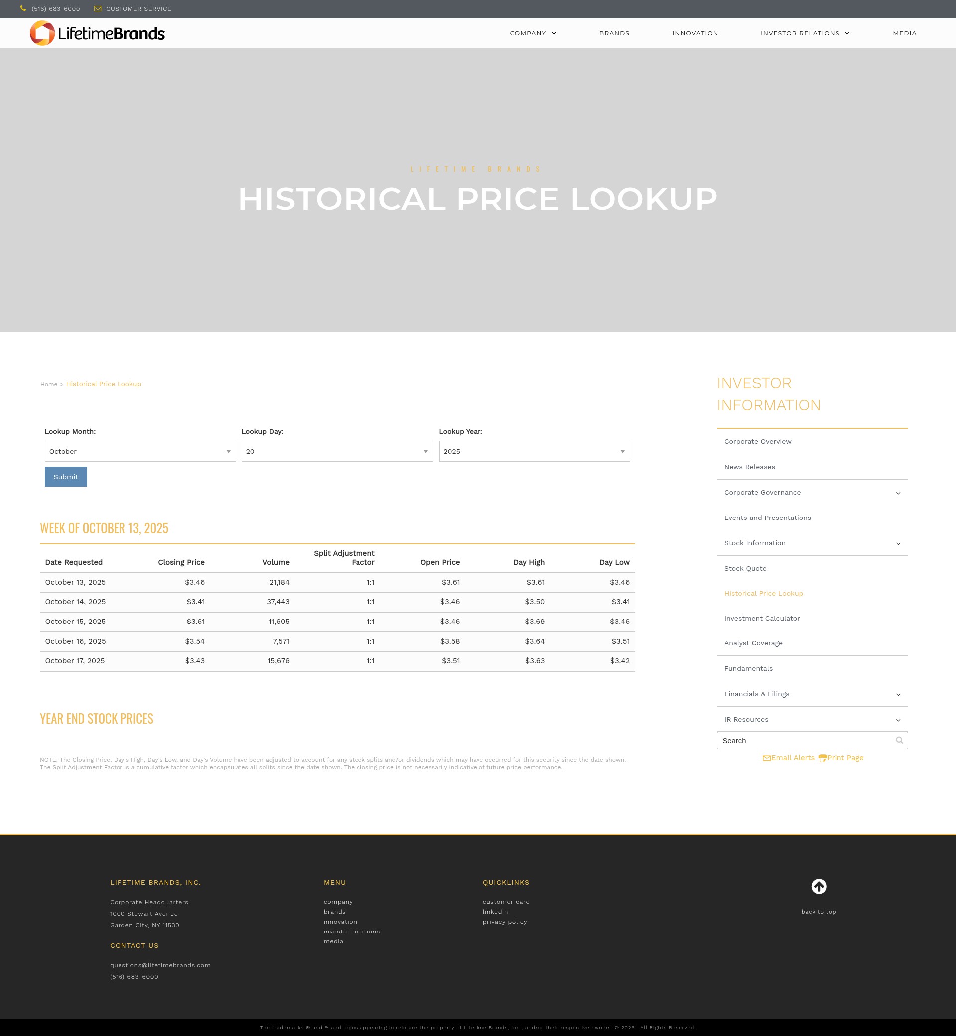The width and height of the screenshot is (956, 1036).
Task: Expand IR Resources chevron
Action: coord(898,720)
